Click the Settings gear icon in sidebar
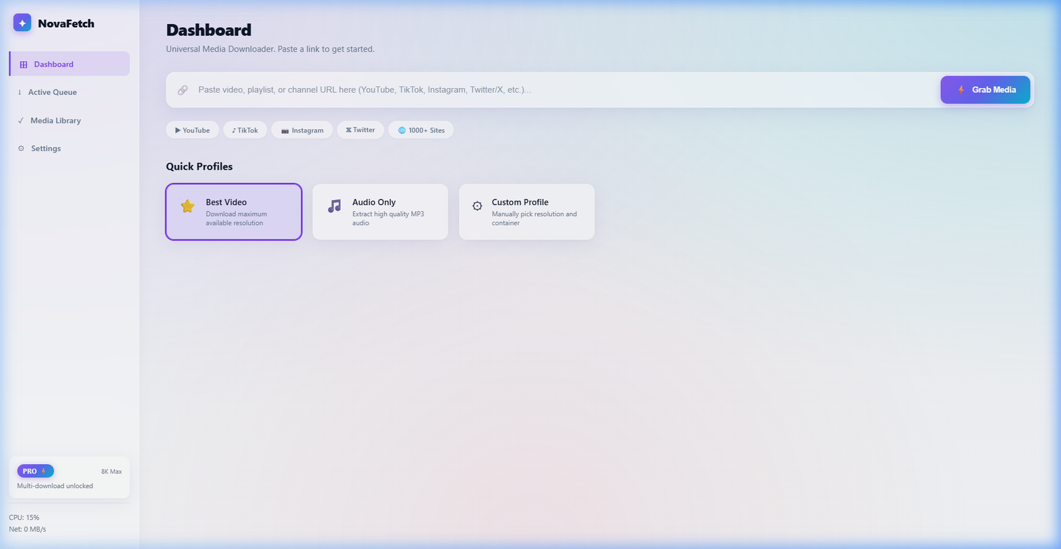Screen dimensions: 1061x549 coord(21,149)
